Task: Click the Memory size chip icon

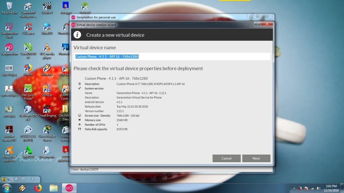Action: click(x=79, y=120)
